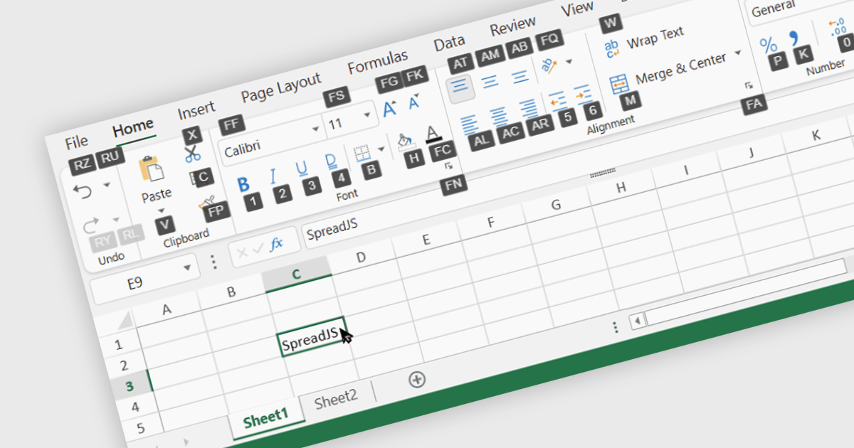Click Merge & Center button
Viewport: 854px width, 448px height.
(668, 72)
